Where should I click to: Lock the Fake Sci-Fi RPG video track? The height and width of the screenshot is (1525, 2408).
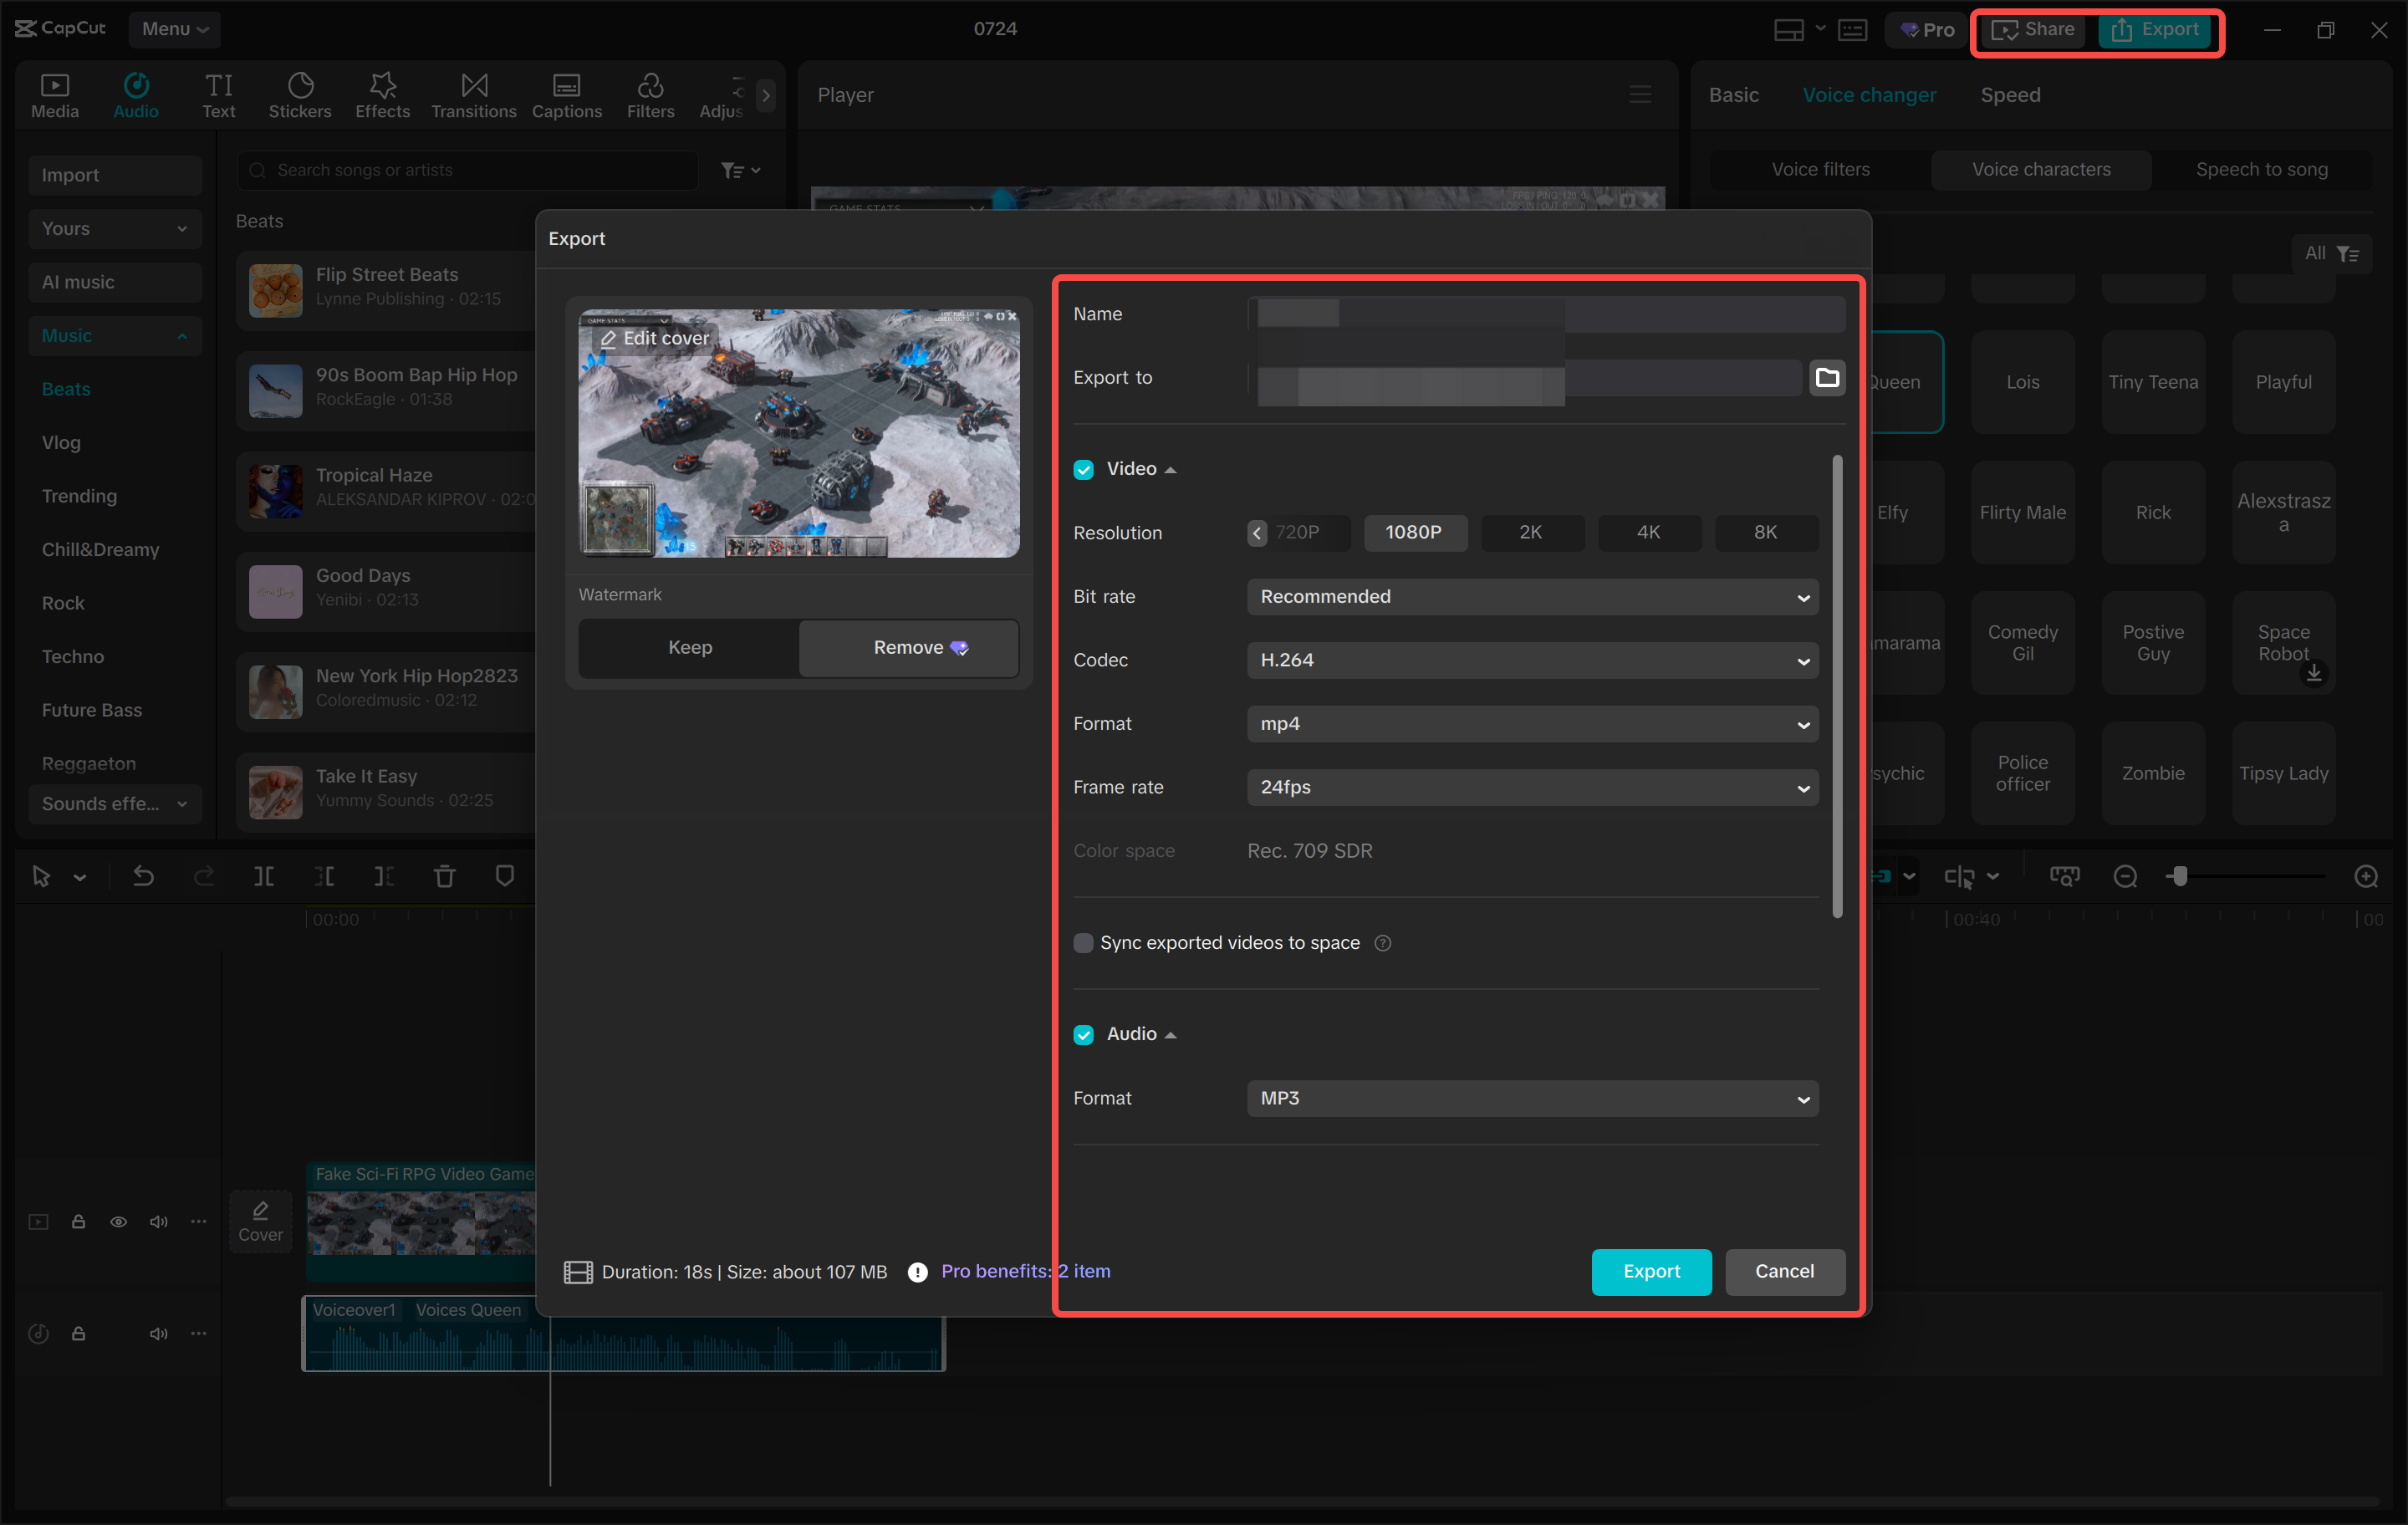[x=79, y=1221]
